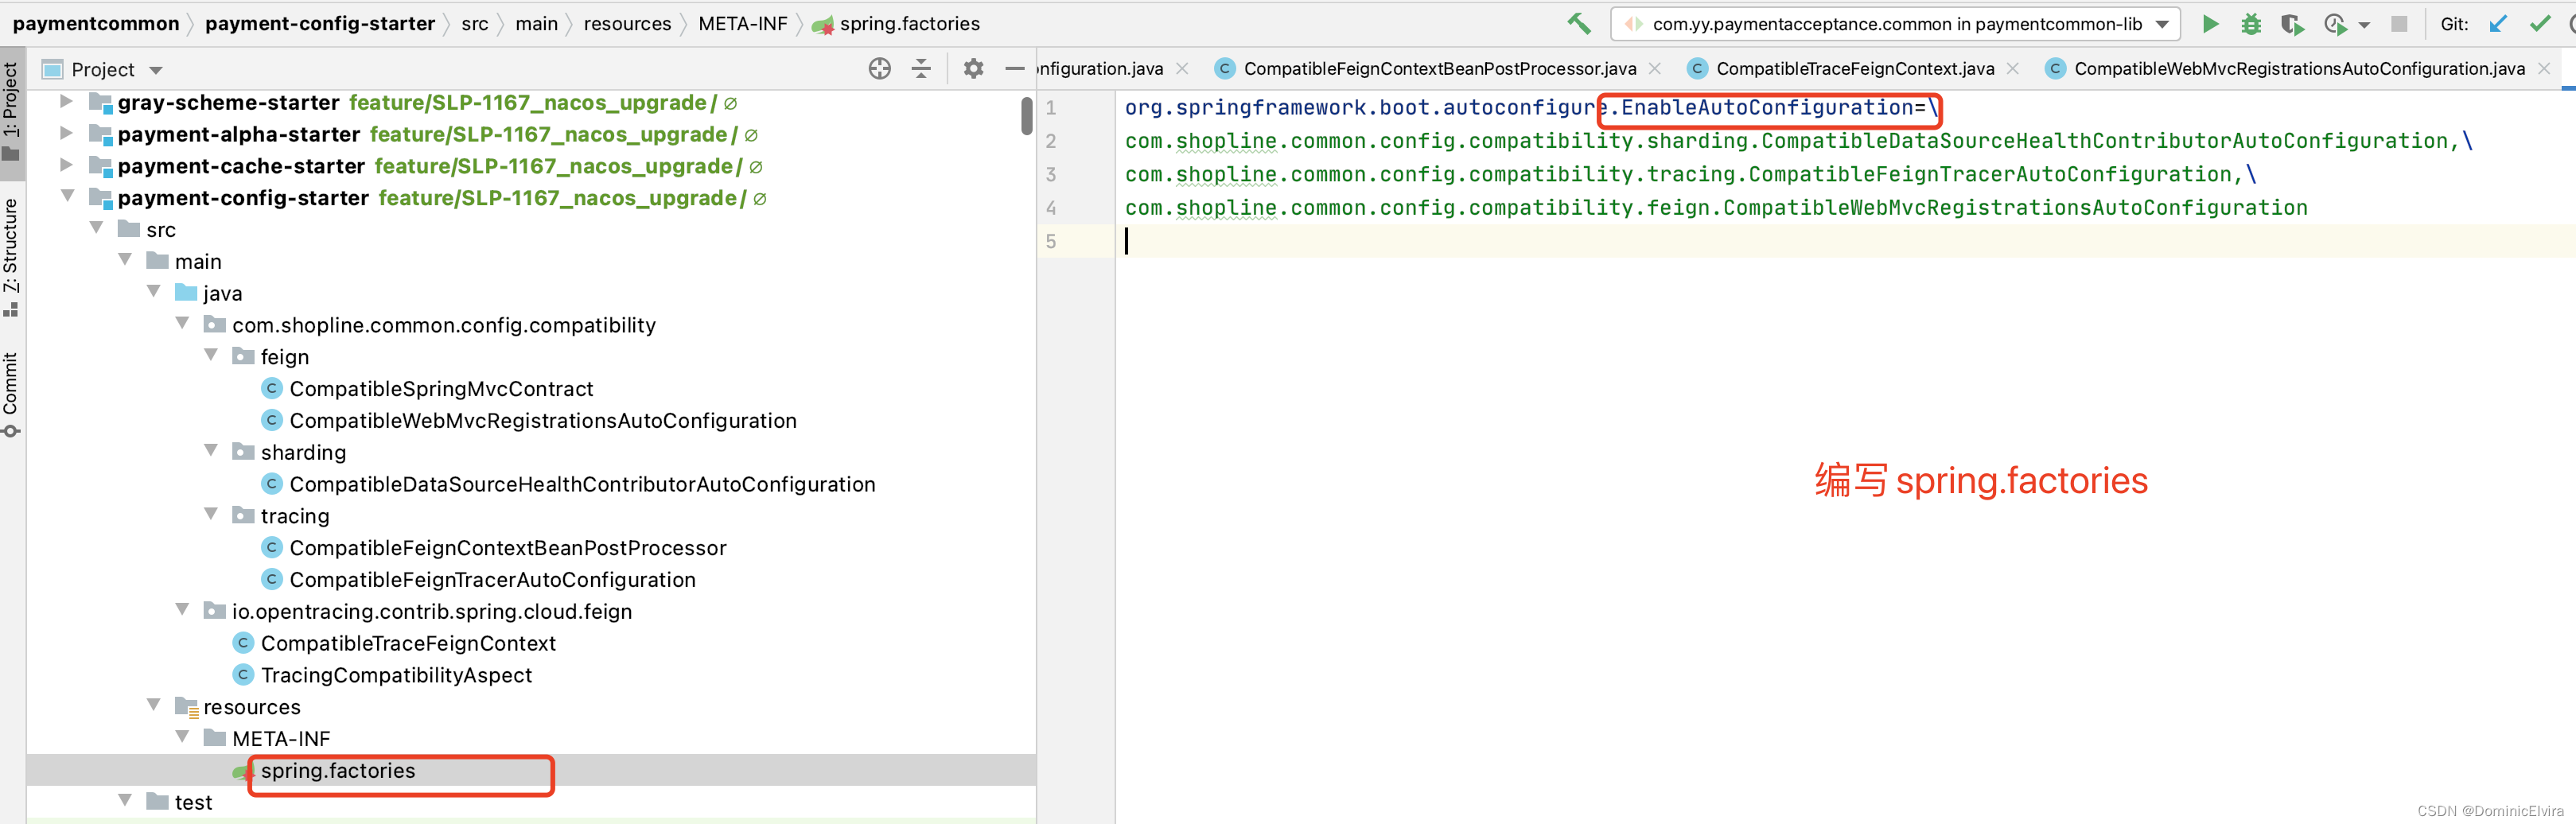Select CompatibleSpringMvcContract class
The image size is (2576, 824).
(x=441, y=388)
